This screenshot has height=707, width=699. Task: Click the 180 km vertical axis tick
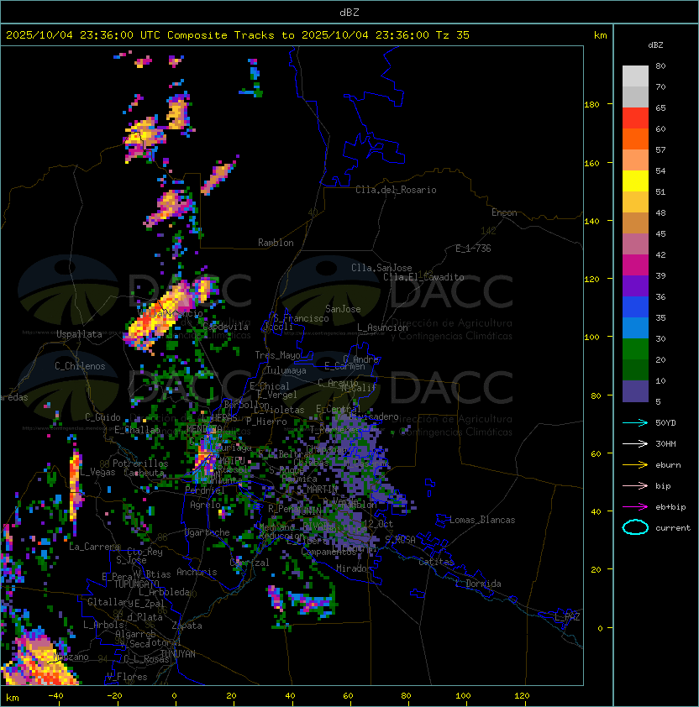click(x=591, y=105)
